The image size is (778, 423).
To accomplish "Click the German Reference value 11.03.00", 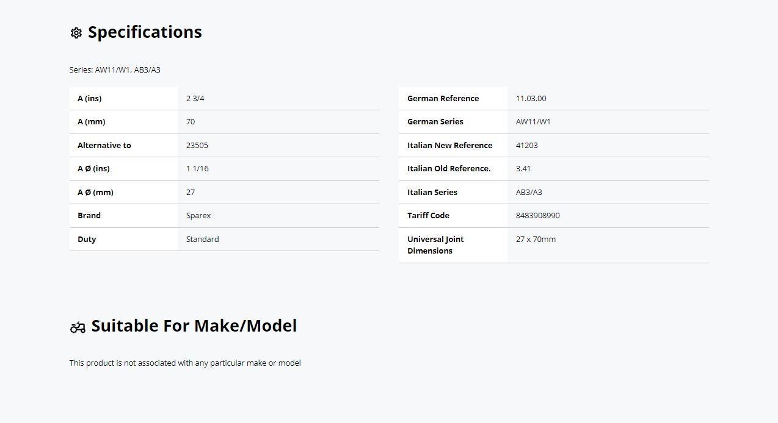I will (x=531, y=98).
